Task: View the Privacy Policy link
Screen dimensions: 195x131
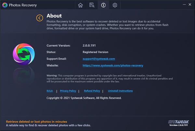Action: [x=68, y=91]
